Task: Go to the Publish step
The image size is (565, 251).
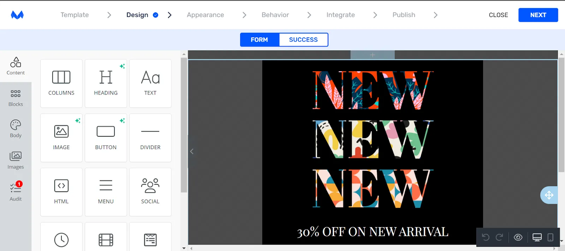Action: pyautogui.click(x=404, y=15)
